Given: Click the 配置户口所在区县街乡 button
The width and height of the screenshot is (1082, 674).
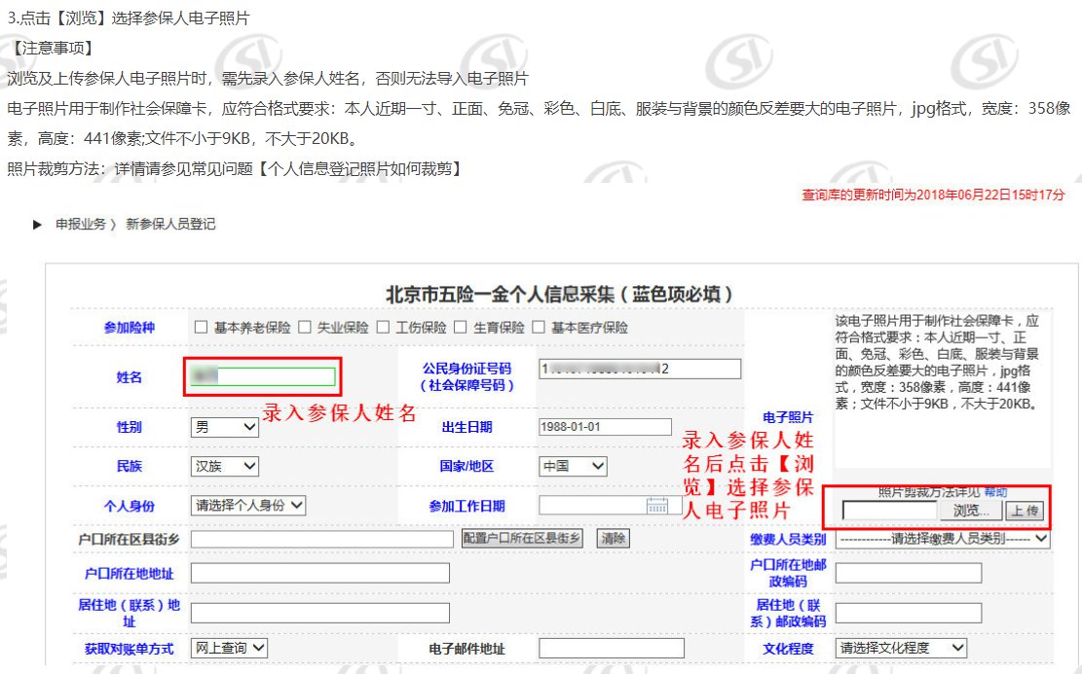Looking at the screenshot, I should click(x=522, y=538).
